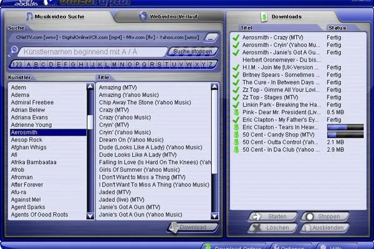The height and width of the screenshot is (249, 374).
Task: Click the green Downloads tab icon
Action: point(264,17)
